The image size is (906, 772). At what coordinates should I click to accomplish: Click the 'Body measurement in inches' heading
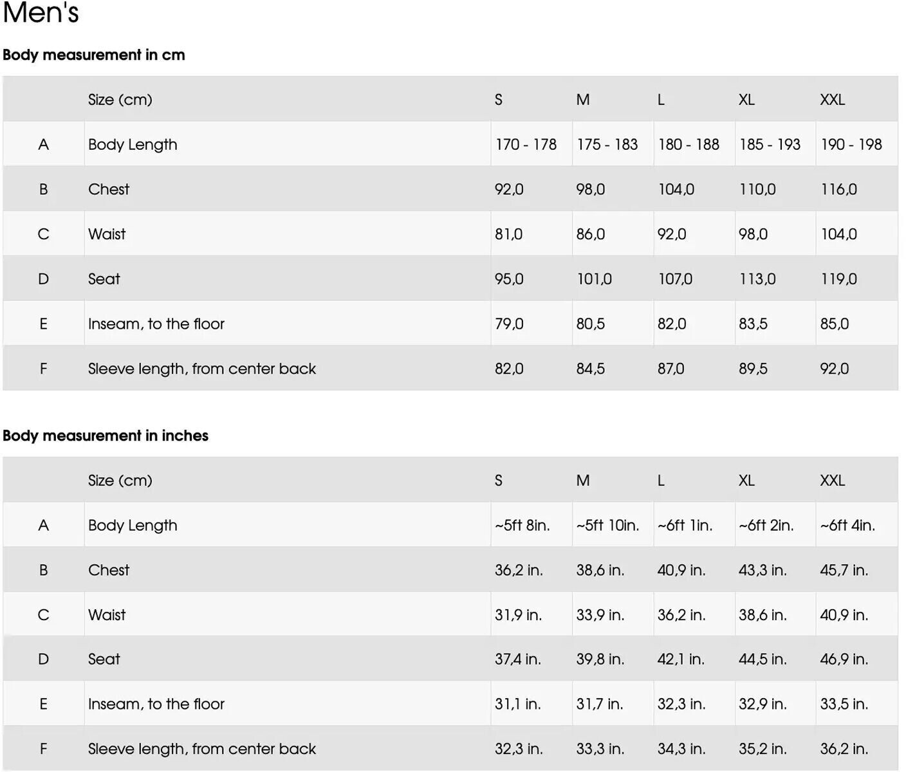pos(106,436)
